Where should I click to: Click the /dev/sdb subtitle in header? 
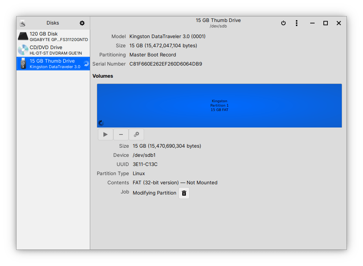pyautogui.click(x=218, y=26)
